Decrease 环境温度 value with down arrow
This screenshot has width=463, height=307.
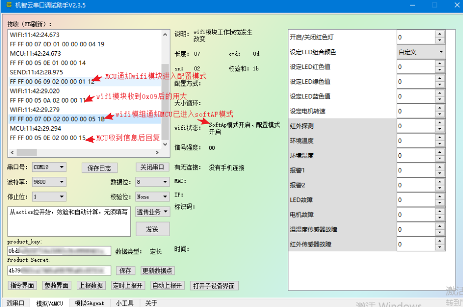click(440, 144)
